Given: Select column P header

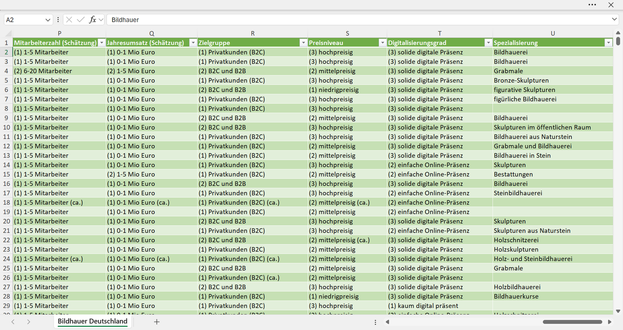Looking at the screenshot, I should click(x=60, y=34).
